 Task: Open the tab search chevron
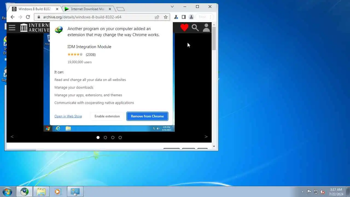(x=172, y=7)
